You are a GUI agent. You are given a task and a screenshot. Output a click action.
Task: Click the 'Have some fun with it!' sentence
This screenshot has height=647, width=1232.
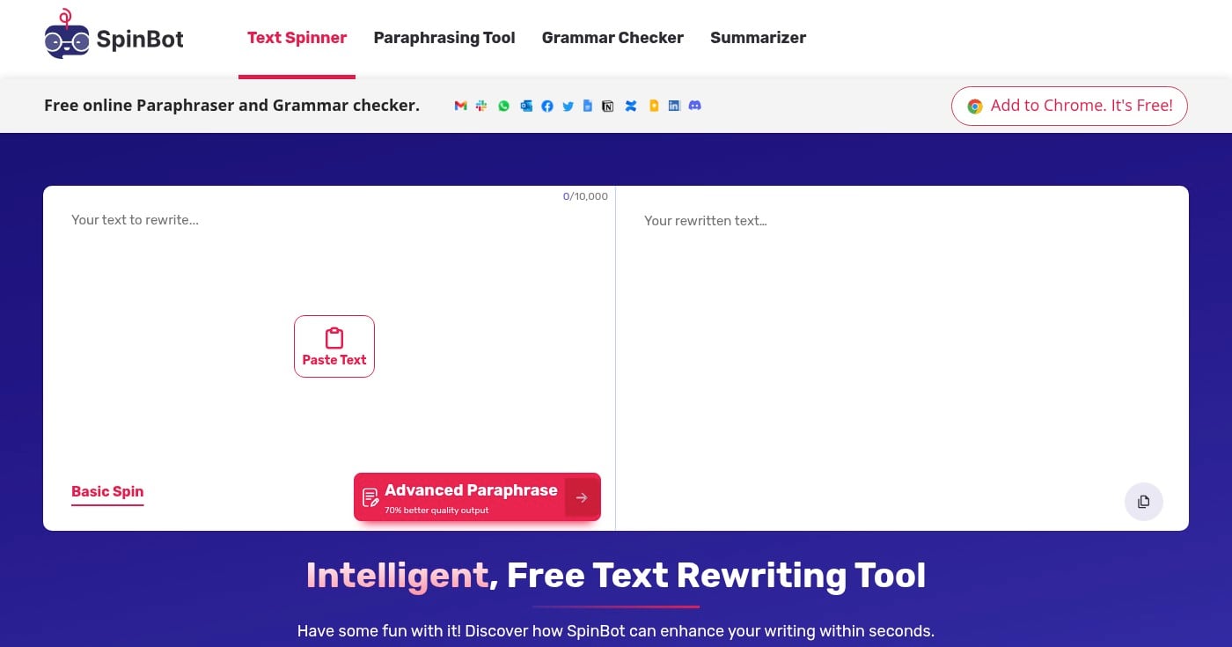pos(616,631)
